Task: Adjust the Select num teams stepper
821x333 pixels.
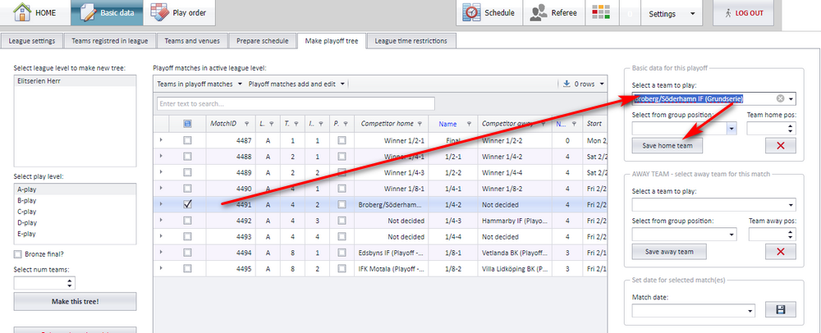Action: 70,283
